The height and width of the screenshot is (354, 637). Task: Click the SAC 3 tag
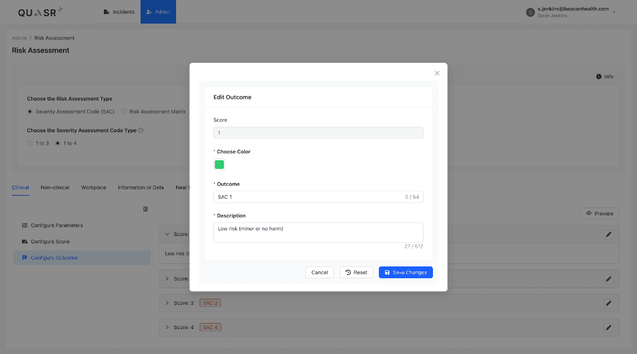click(210, 303)
